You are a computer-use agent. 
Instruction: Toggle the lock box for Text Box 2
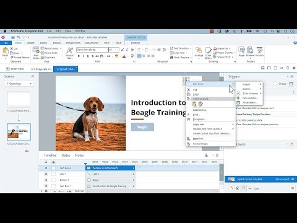click(53, 168)
